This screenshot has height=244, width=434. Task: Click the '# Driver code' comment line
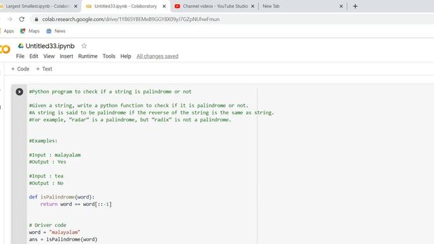pyautogui.click(x=47, y=225)
